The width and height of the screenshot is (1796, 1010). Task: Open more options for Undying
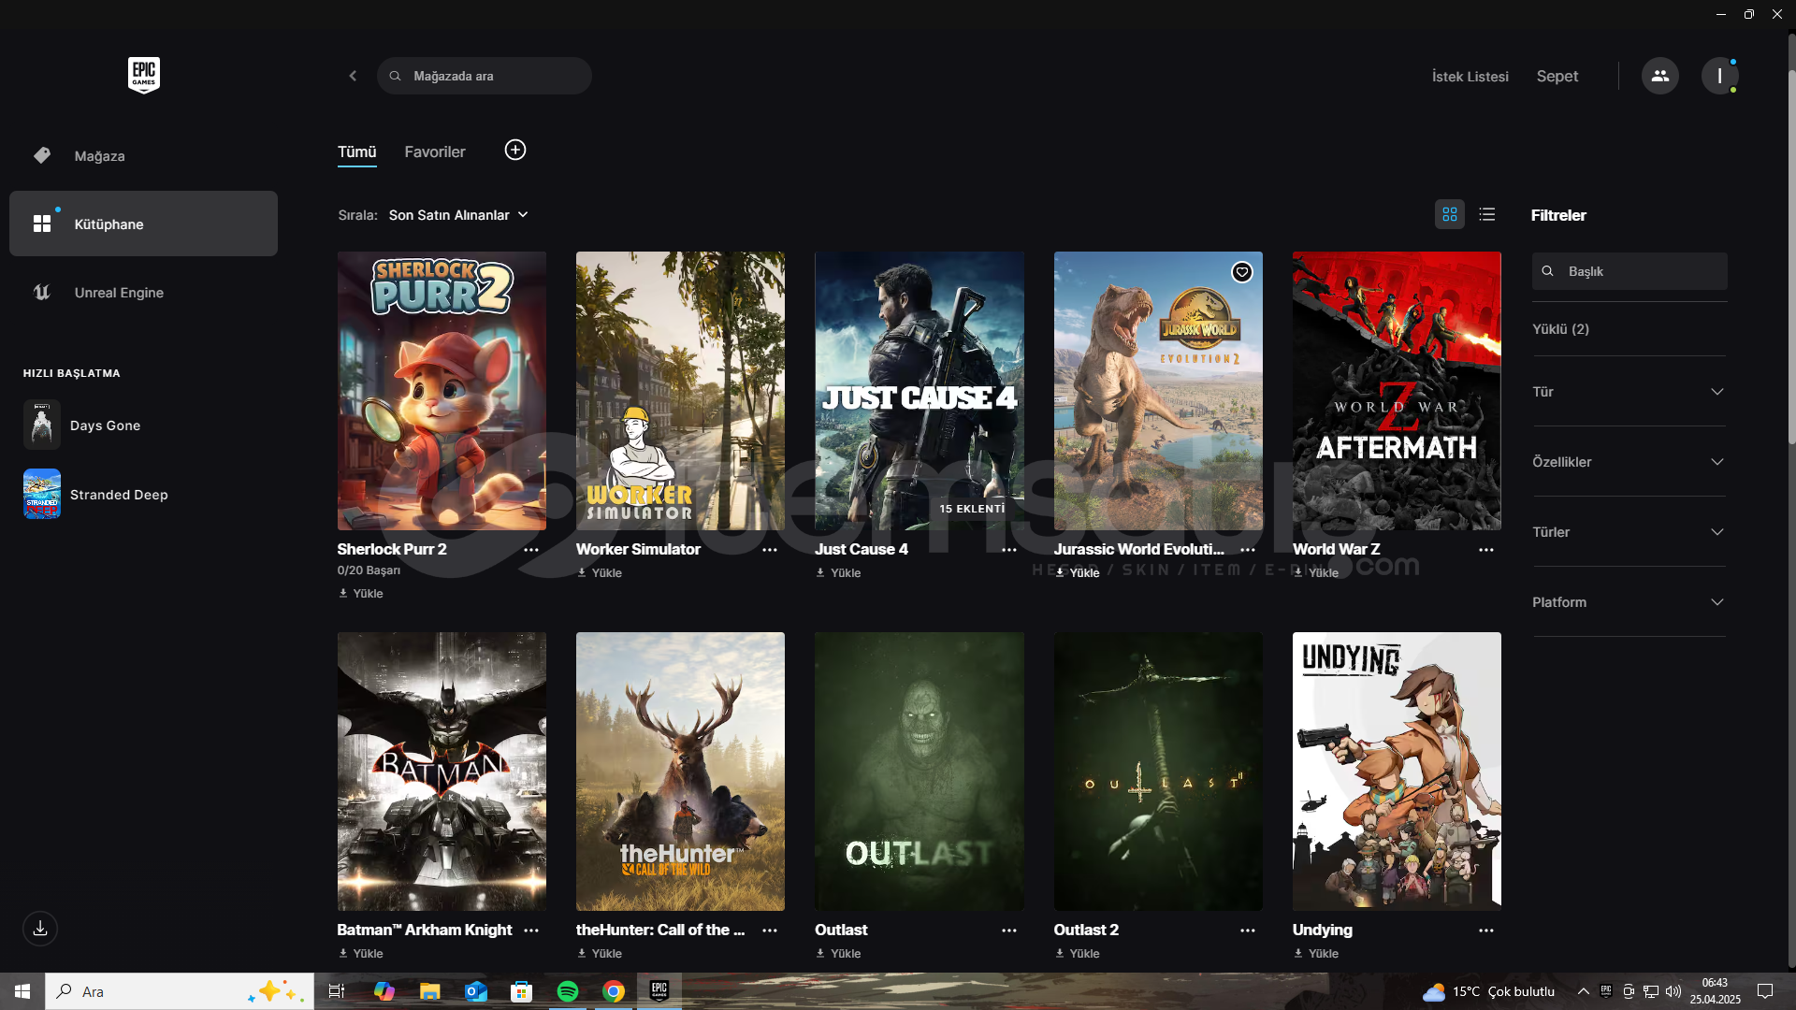pos(1486,931)
